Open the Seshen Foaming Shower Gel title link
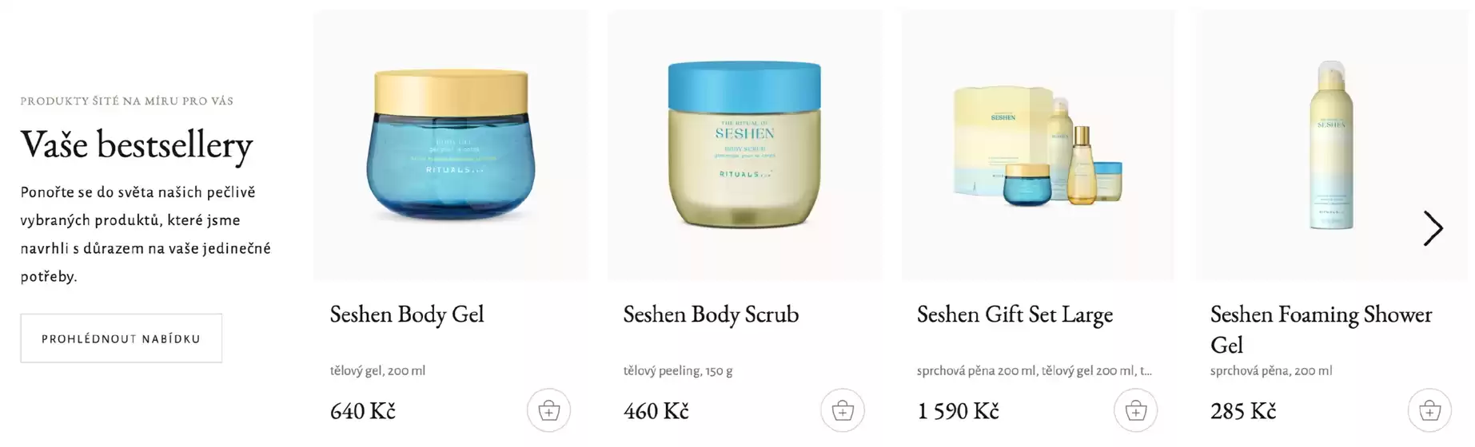The height and width of the screenshot is (447, 1475). 1321,329
